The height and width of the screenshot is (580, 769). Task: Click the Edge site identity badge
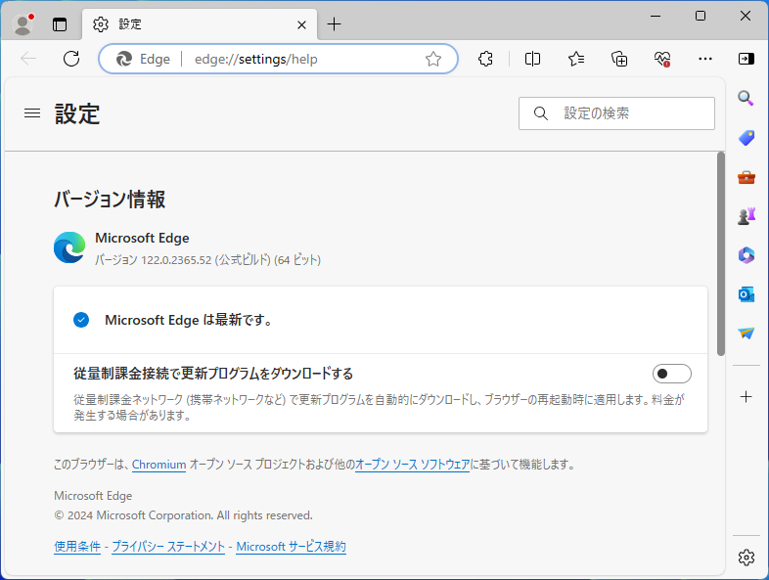point(143,59)
